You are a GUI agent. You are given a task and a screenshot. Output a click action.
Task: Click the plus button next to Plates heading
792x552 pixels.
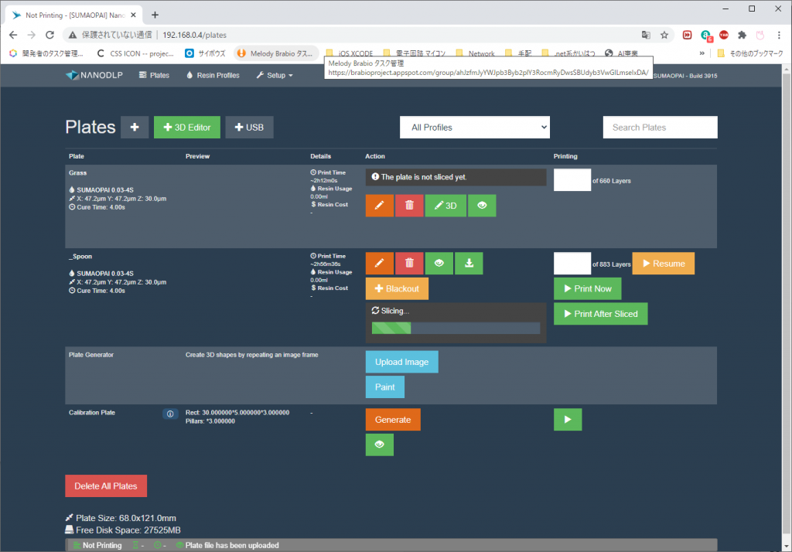[x=135, y=128]
